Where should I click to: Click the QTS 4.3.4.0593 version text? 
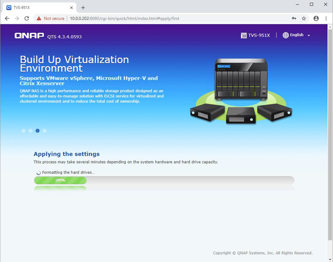[x=65, y=37]
